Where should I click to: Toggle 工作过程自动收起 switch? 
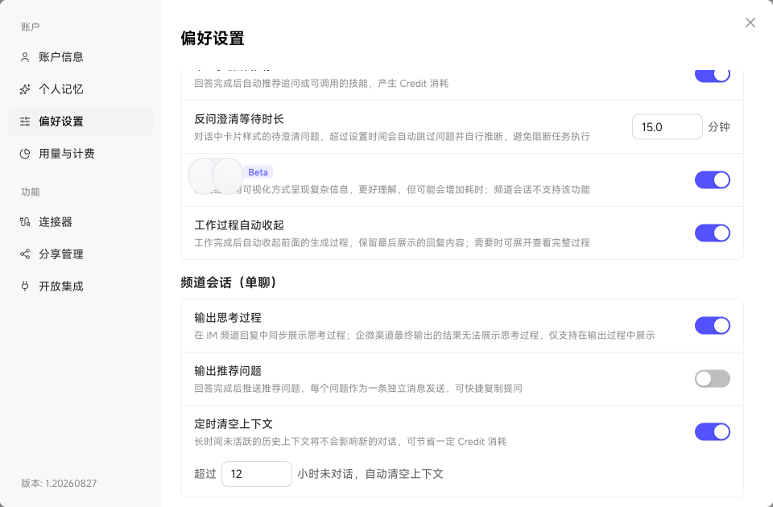[x=713, y=233]
